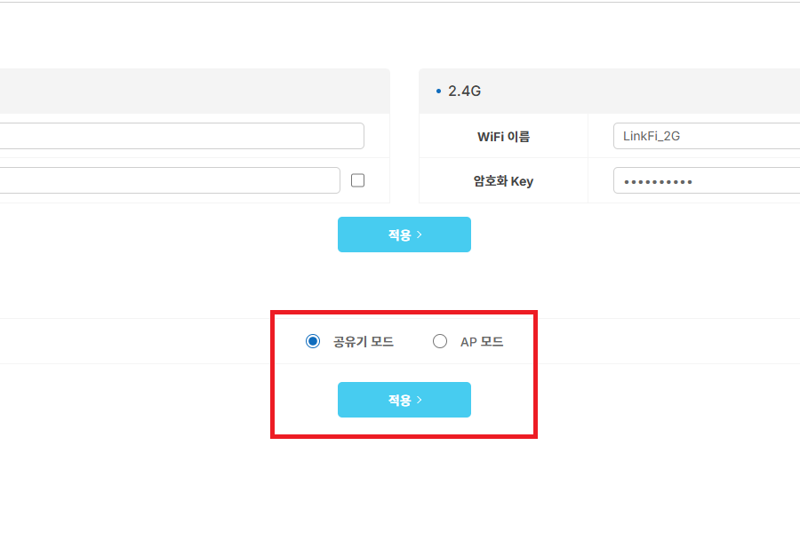Focus the 암호화 Key password field
The height and width of the screenshot is (533, 800).
[707, 180]
